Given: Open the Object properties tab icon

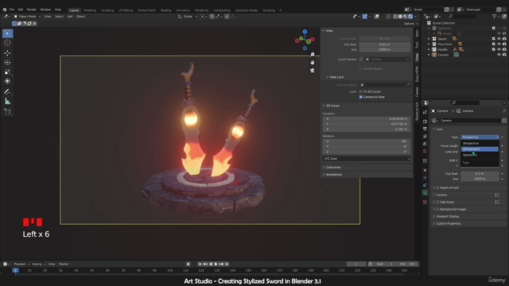Looking at the screenshot, I should (425, 170).
